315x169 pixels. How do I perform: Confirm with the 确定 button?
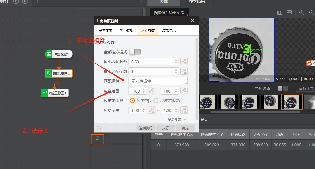[x=185, y=128]
